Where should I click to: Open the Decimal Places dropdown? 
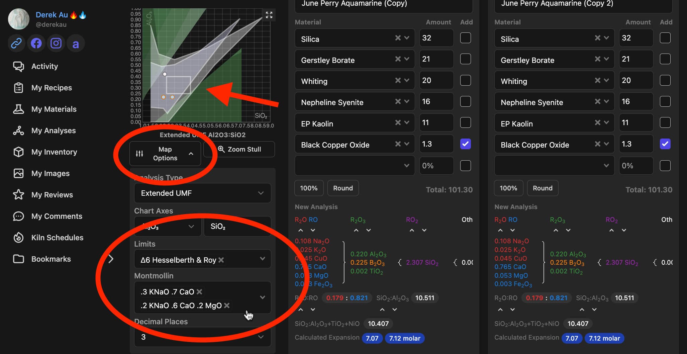coord(202,337)
